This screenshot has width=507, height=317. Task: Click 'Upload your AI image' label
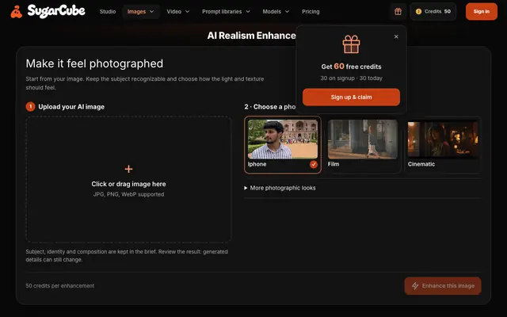[71, 107]
